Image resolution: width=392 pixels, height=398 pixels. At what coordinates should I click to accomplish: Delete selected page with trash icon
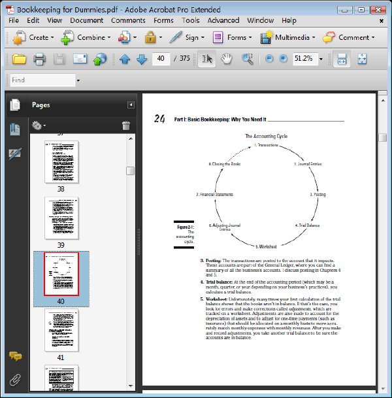pos(126,125)
